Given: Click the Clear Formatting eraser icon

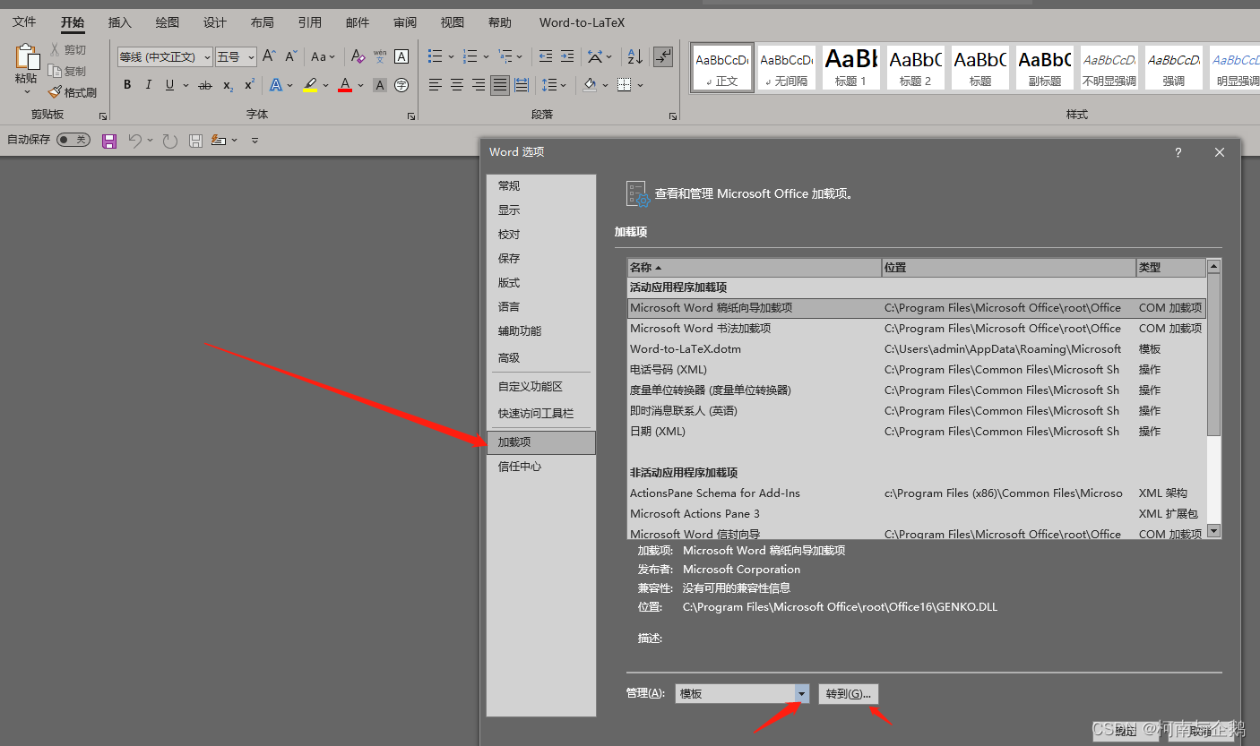Looking at the screenshot, I should click(x=358, y=56).
